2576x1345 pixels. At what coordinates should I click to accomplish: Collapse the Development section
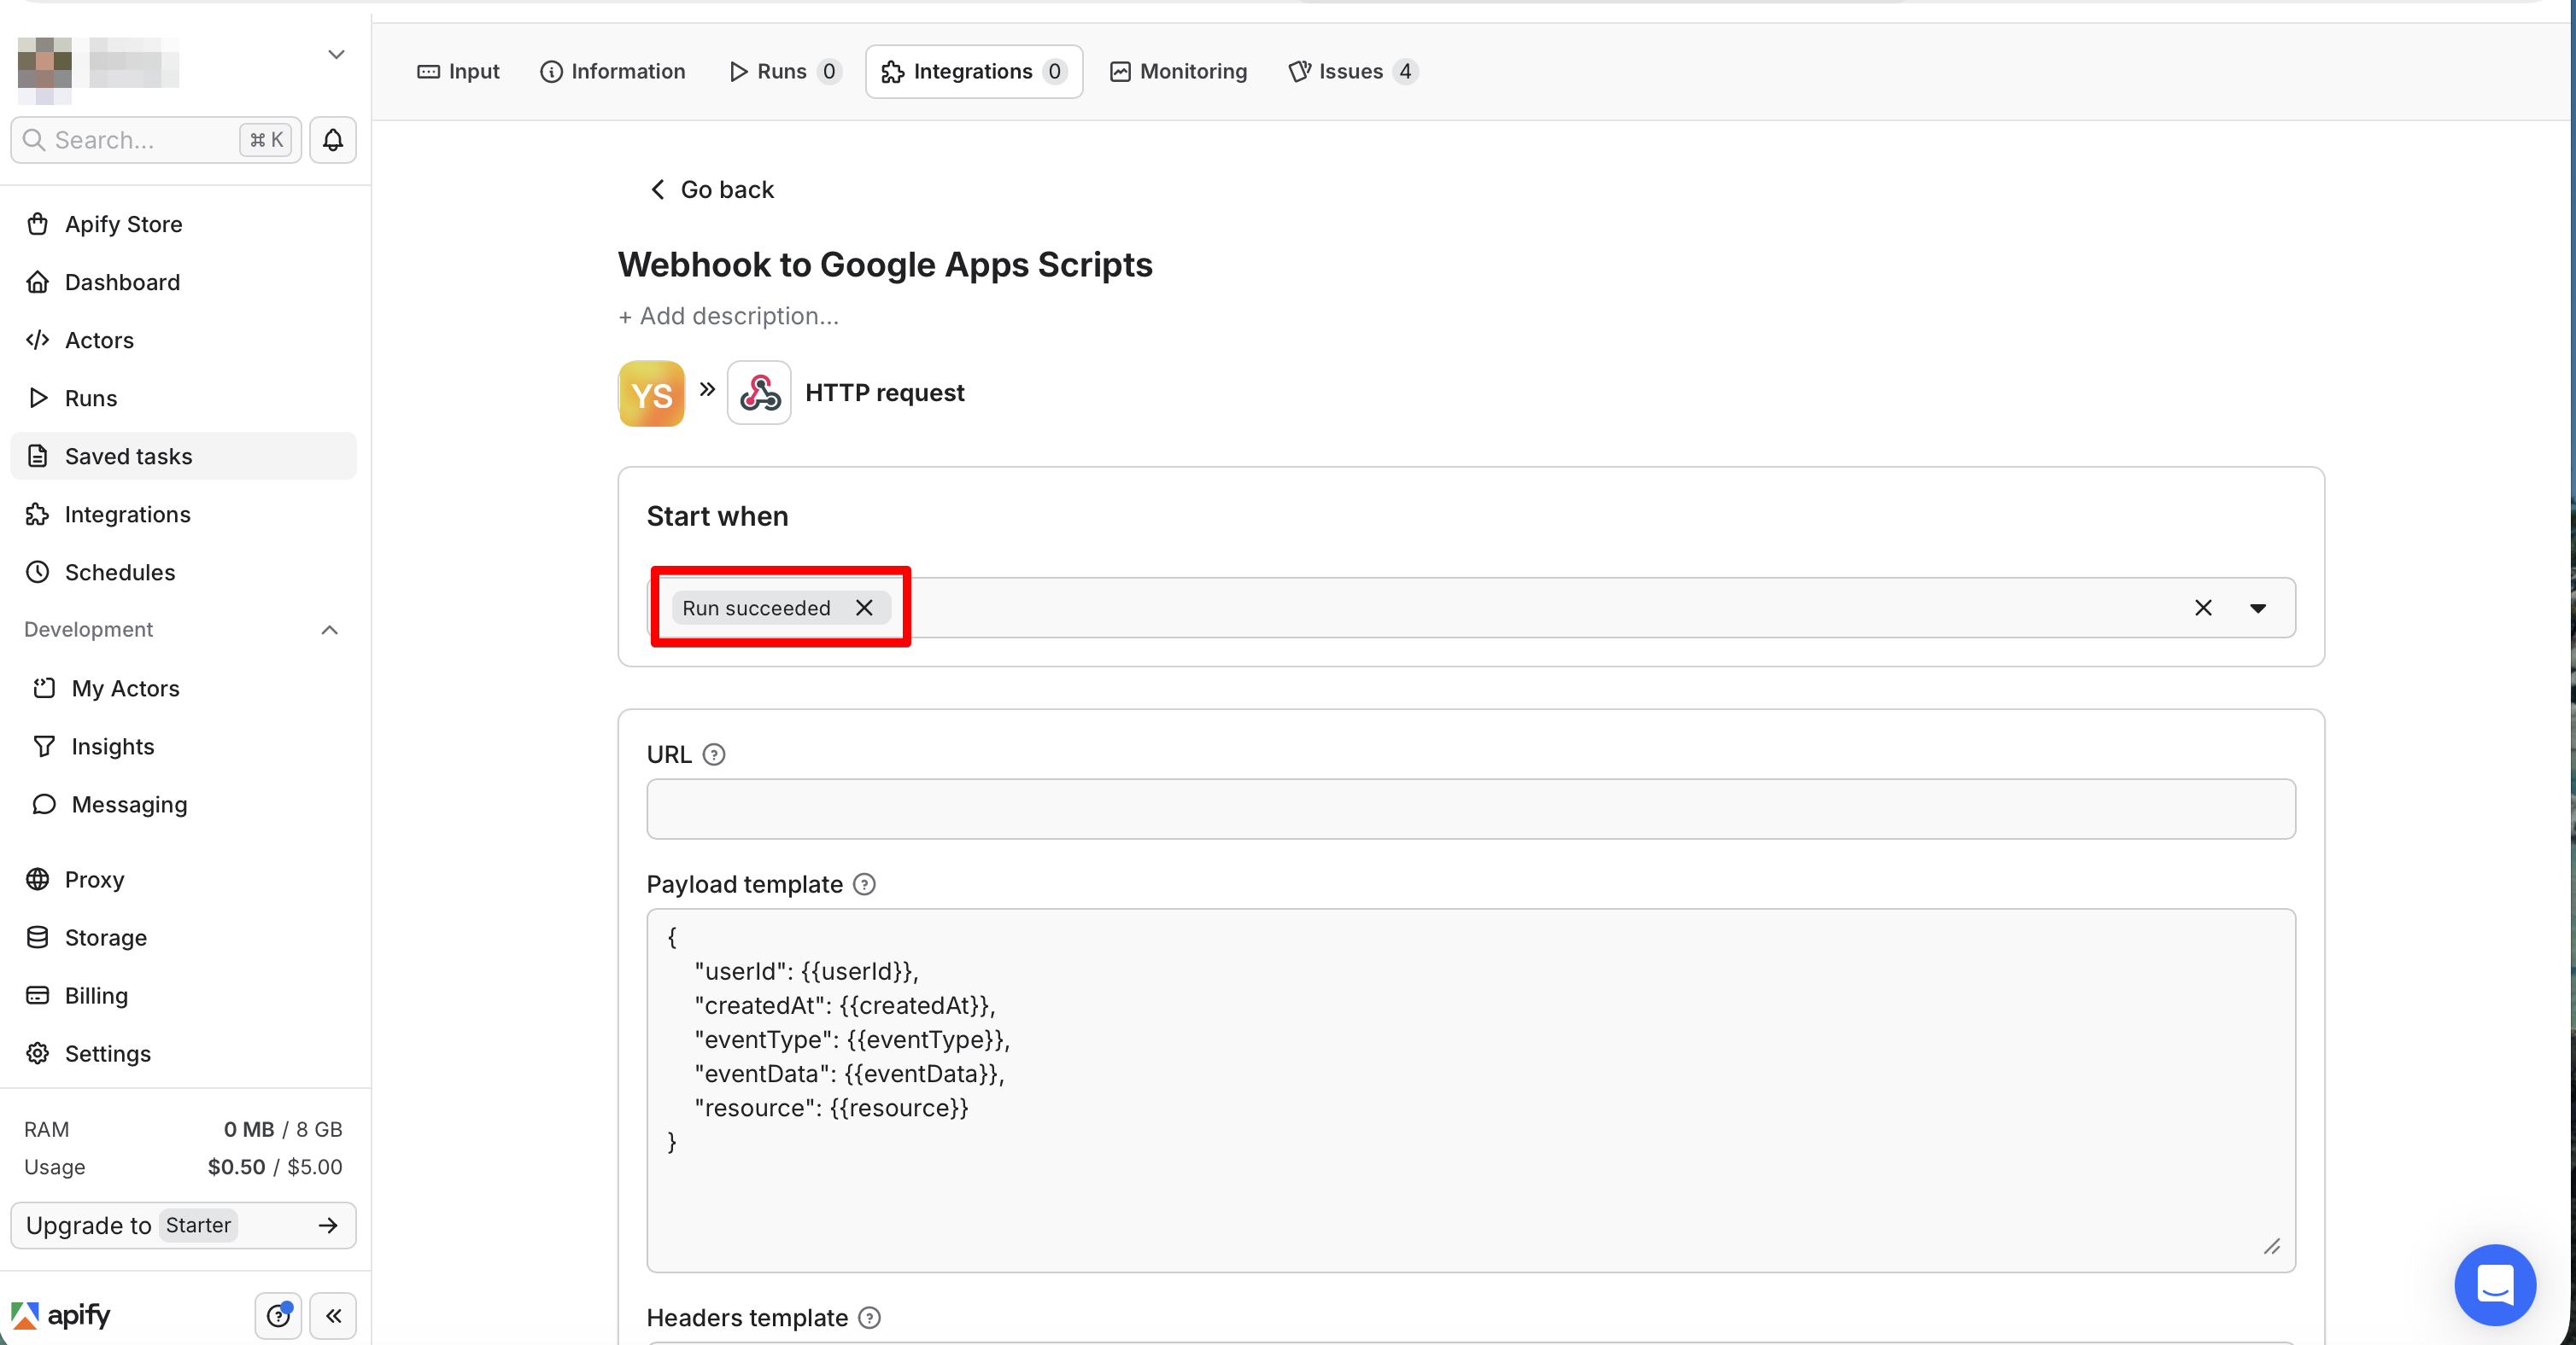pos(330,630)
